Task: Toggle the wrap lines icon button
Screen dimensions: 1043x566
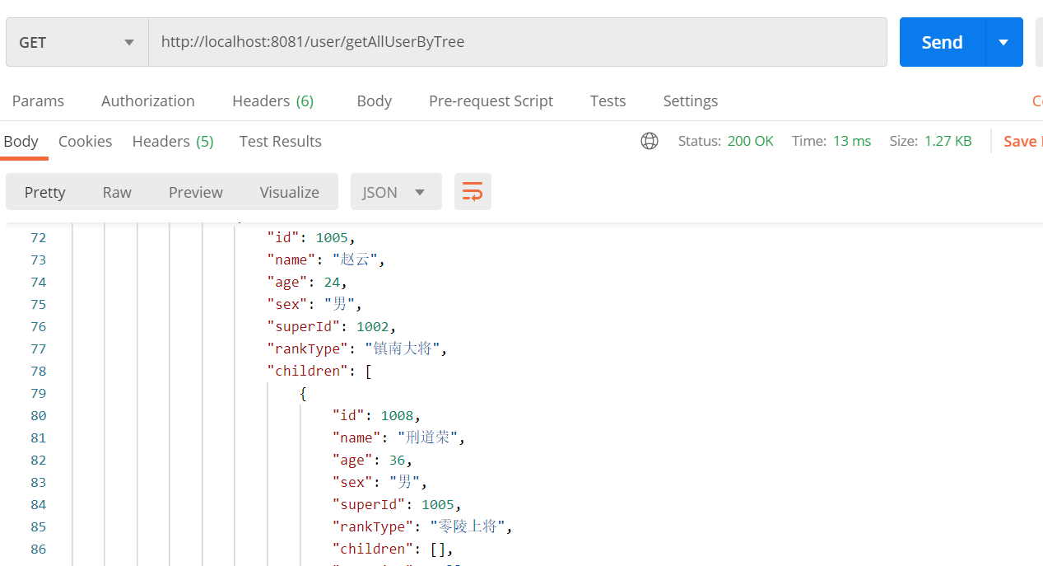Action: coord(473,192)
